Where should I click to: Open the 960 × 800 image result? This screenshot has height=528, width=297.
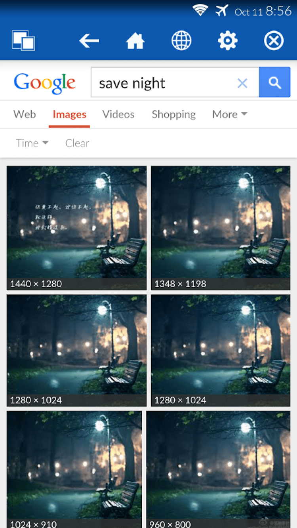click(x=218, y=469)
